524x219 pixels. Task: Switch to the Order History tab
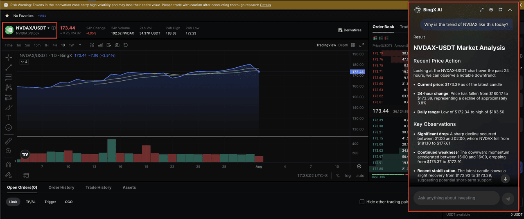pos(61,188)
